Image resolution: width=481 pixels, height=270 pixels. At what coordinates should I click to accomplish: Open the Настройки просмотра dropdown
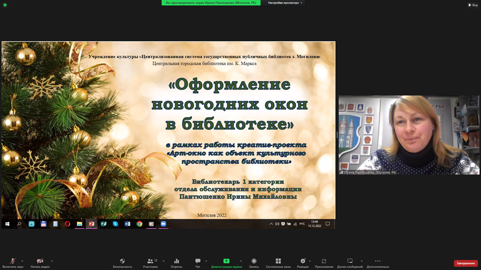(x=285, y=3)
